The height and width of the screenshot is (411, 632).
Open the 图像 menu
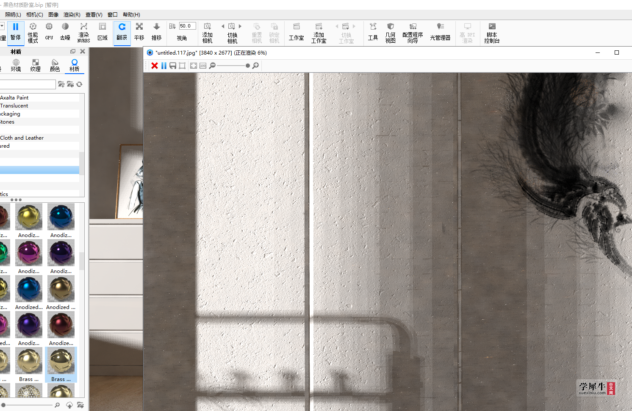53,15
